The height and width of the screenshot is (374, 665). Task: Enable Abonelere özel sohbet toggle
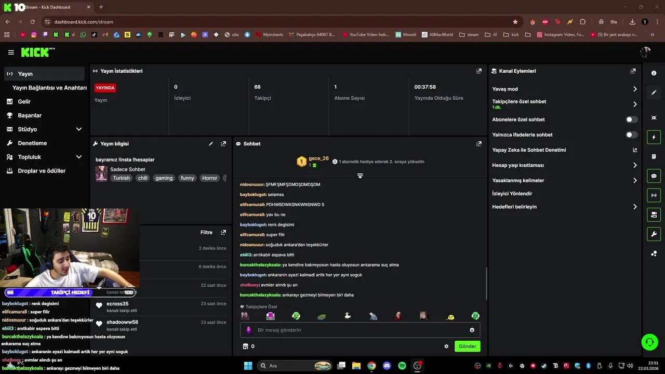[x=631, y=119]
